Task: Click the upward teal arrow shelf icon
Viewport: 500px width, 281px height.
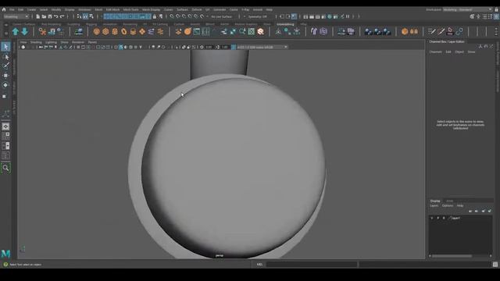Action: coord(16,31)
